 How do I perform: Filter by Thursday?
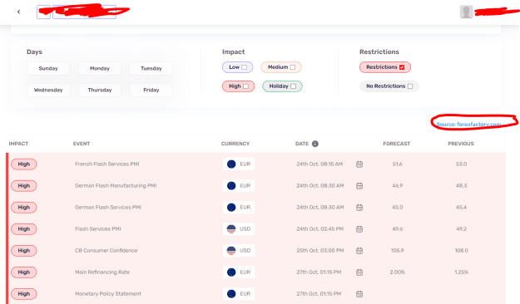tap(100, 90)
